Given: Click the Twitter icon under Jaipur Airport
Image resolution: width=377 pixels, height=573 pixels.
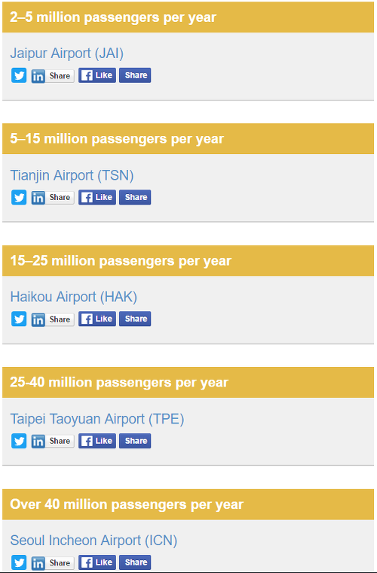Looking at the screenshot, I should (19, 75).
